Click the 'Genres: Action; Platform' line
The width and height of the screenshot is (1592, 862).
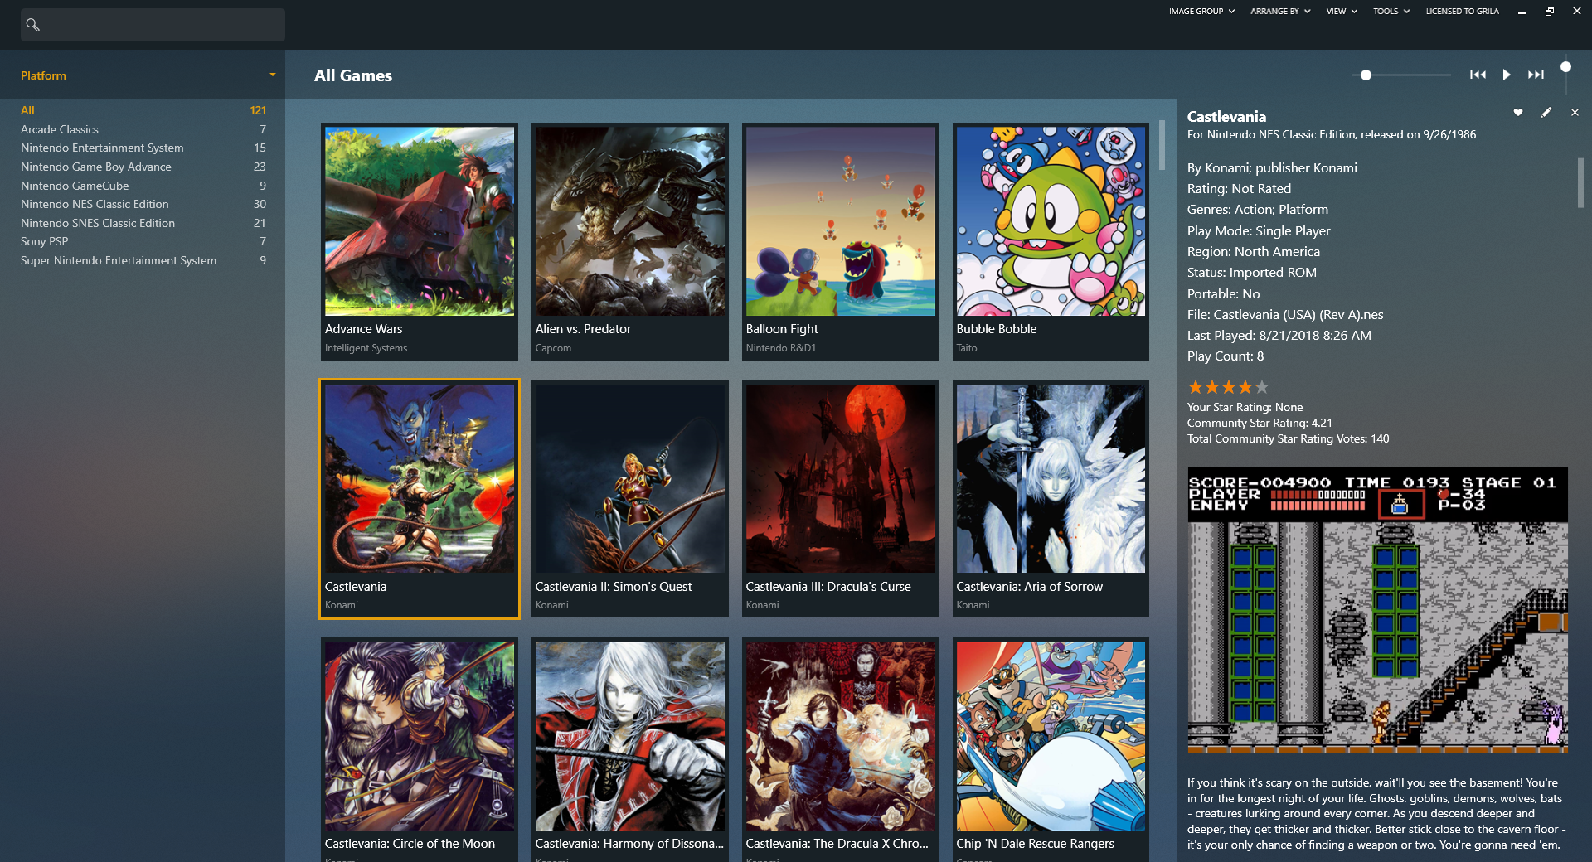coord(1258,210)
